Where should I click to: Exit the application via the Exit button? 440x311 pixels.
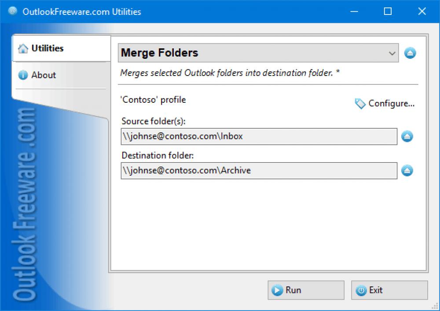point(389,290)
